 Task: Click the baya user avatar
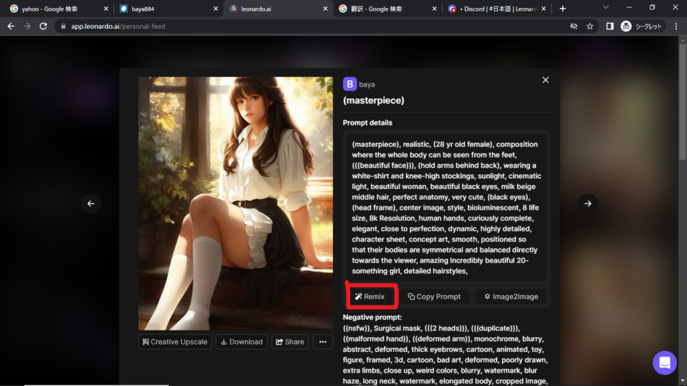pyautogui.click(x=350, y=84)
